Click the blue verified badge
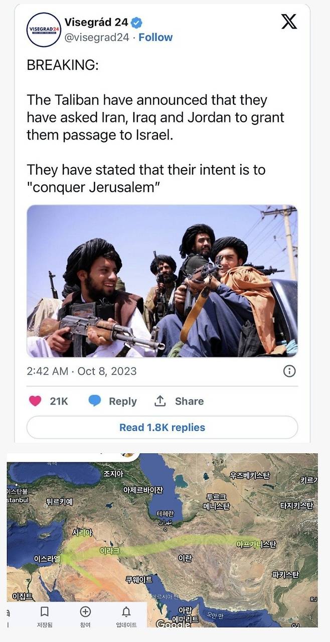330x642 pixels. [136, 23]
